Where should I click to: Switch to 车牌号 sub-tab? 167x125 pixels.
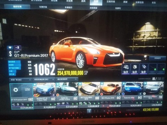point(118,8)
